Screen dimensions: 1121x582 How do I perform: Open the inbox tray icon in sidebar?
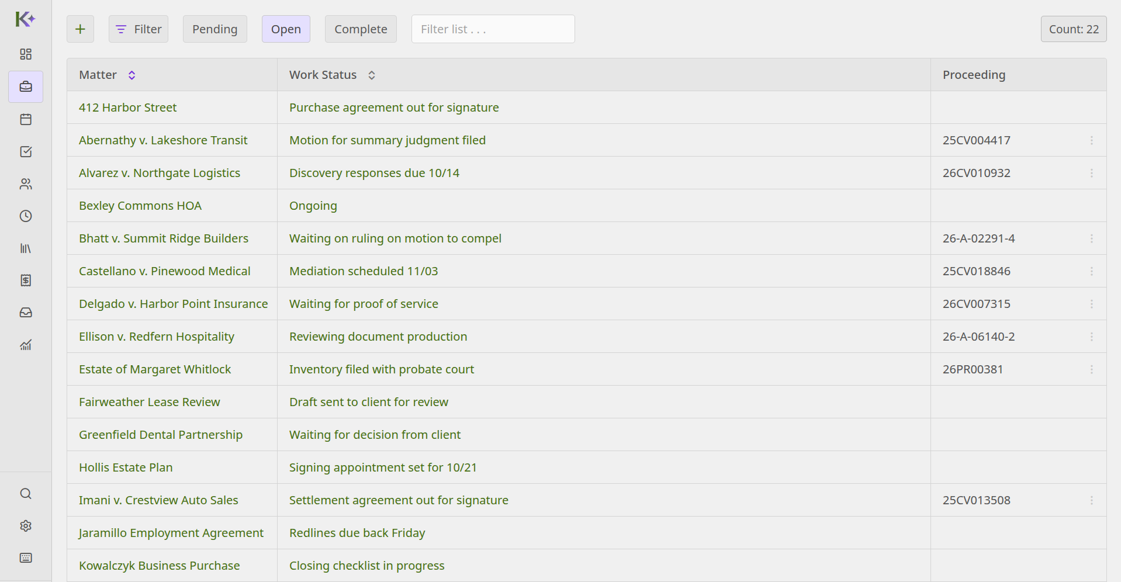pos(26,313)
